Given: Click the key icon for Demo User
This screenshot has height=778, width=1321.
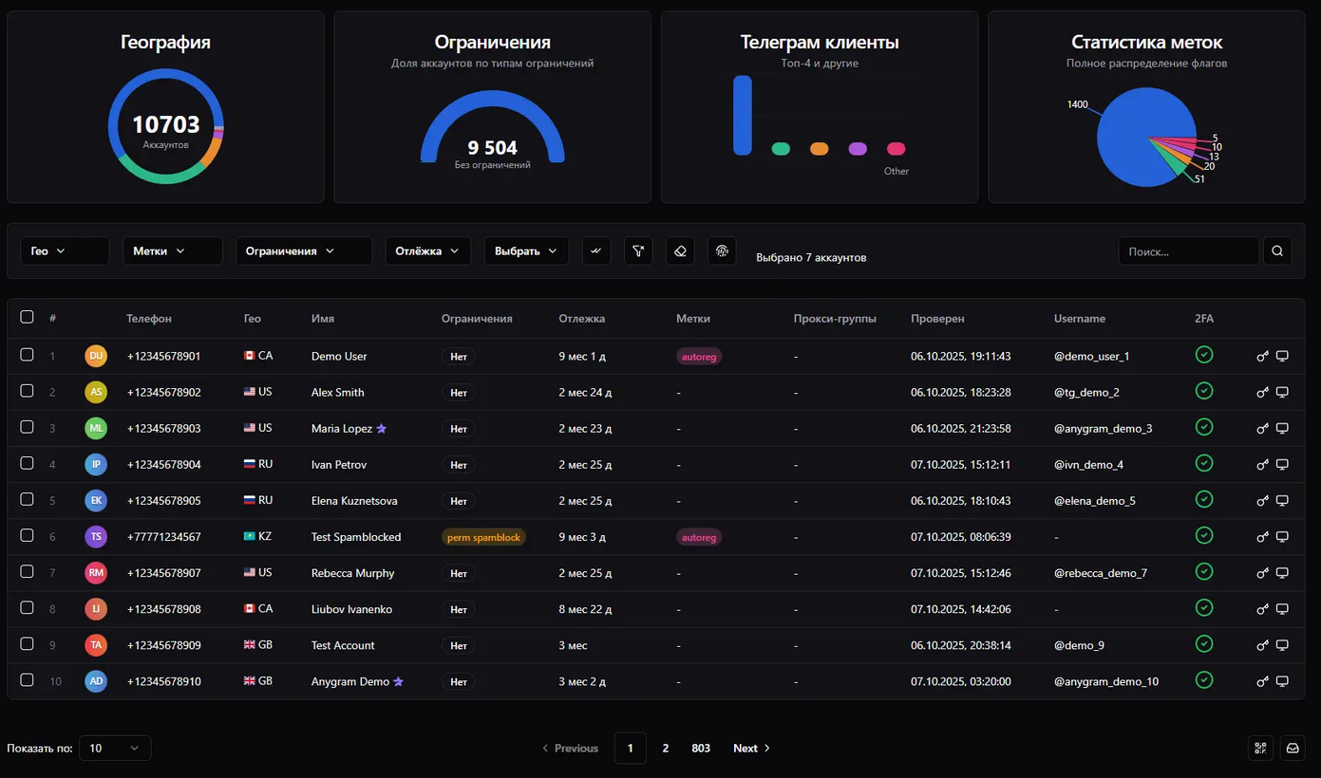Looking at the screenshot, I should pyautogui.click(x=1262, y=357).
